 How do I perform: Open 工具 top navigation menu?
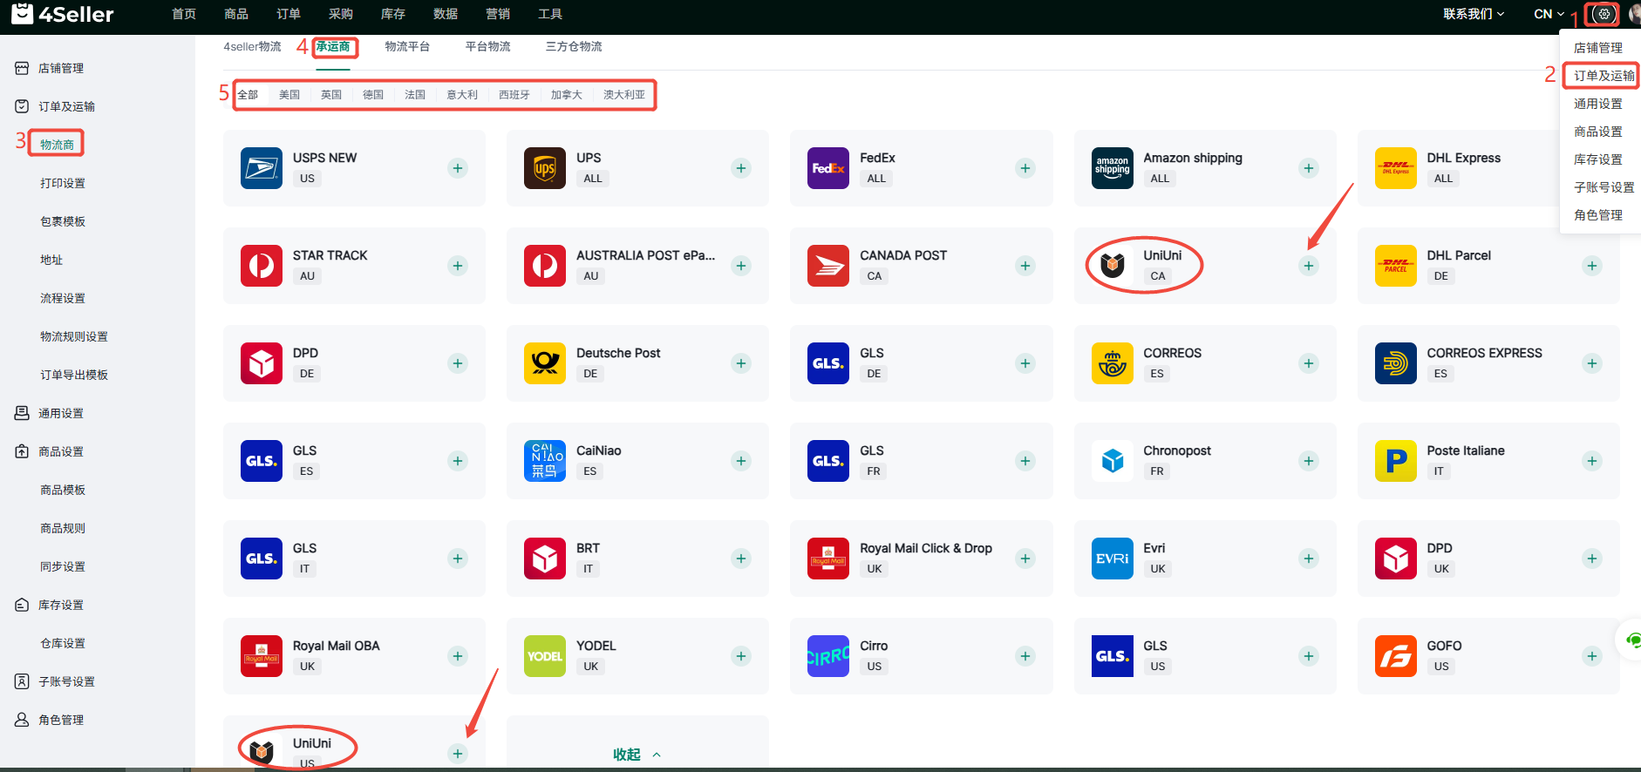550,14
